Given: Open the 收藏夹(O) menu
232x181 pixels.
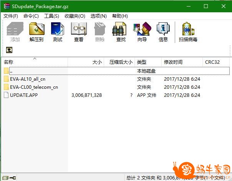Looking at the screenshot, I should [75, 16].
